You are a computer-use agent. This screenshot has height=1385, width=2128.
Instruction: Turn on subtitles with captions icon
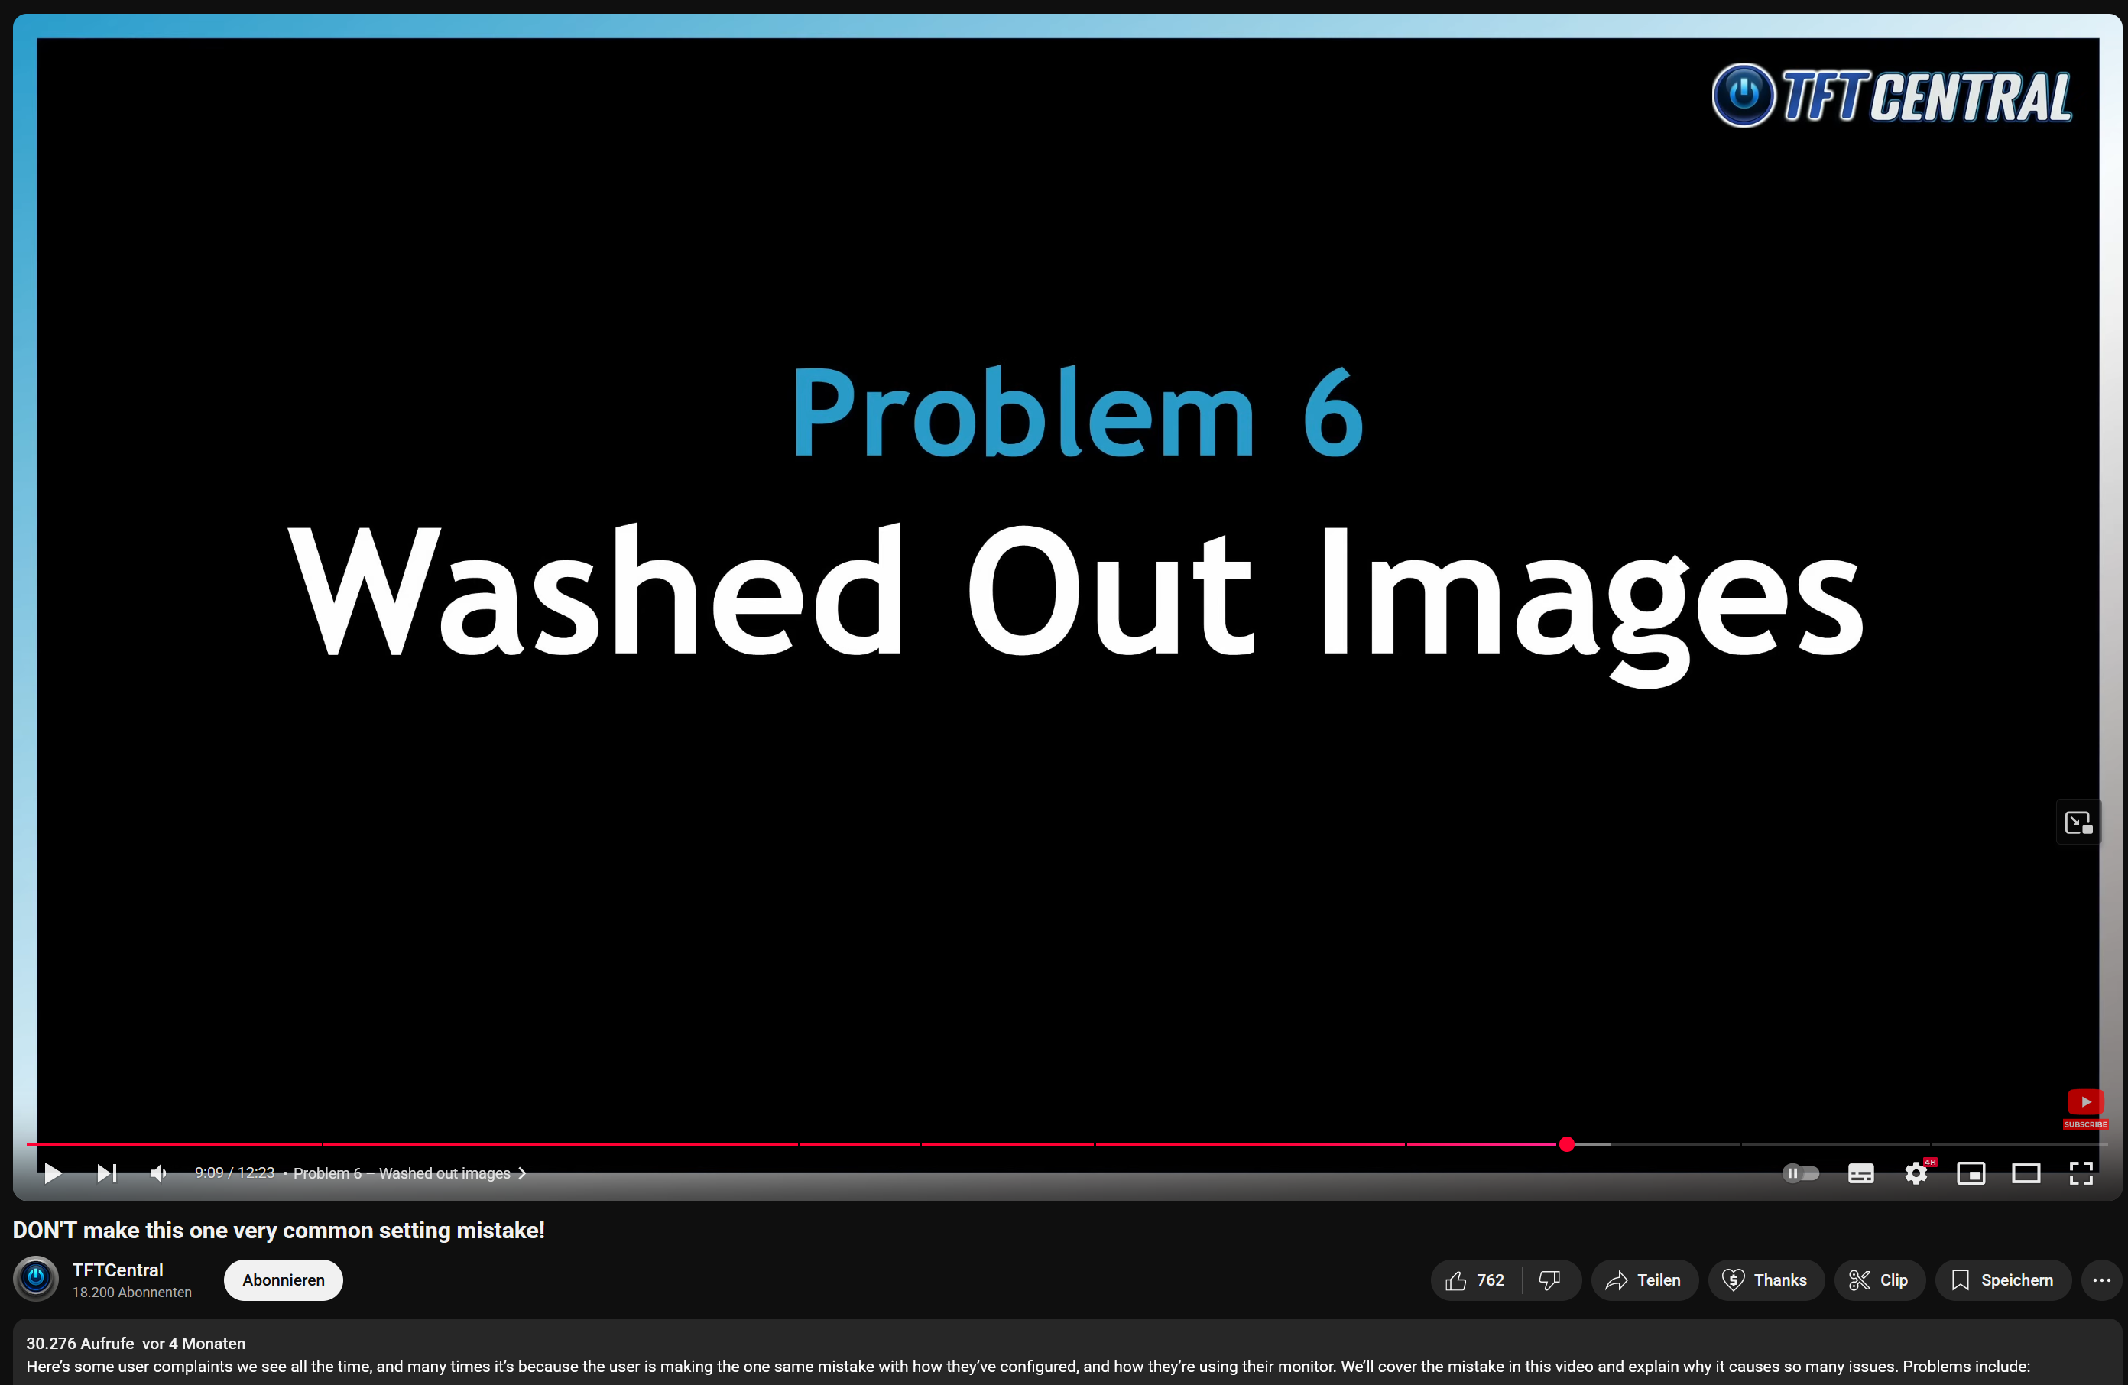pos(1860,1173)
